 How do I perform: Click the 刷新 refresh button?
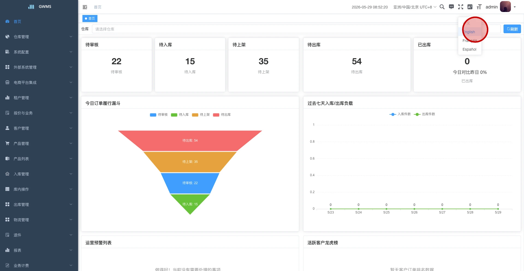[512, 29]
